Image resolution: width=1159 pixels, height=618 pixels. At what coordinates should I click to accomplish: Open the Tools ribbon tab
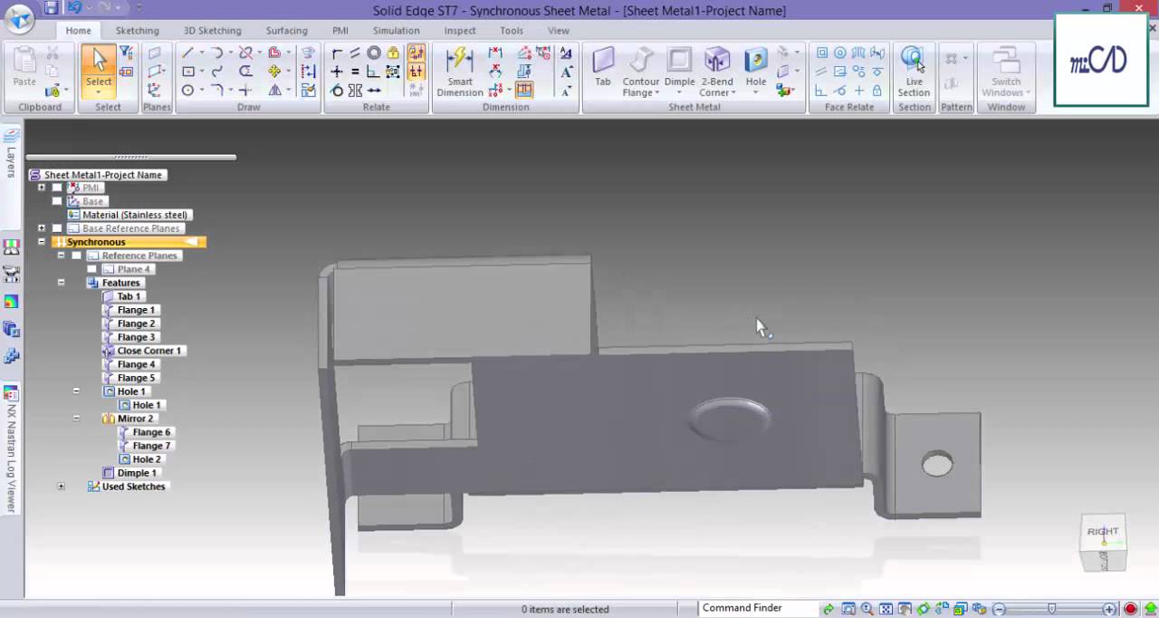click(x=512, y=31)
